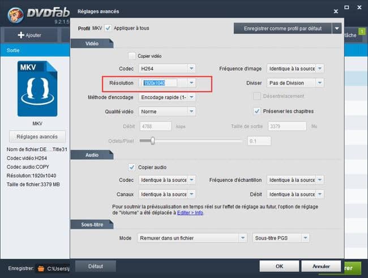Open the Qualité vidéo dropdown

pos(191,112)
